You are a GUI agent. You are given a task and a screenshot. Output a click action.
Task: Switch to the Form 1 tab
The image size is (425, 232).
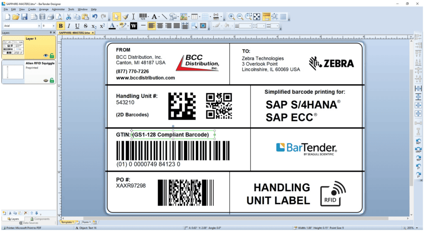(x=86, y=222)
